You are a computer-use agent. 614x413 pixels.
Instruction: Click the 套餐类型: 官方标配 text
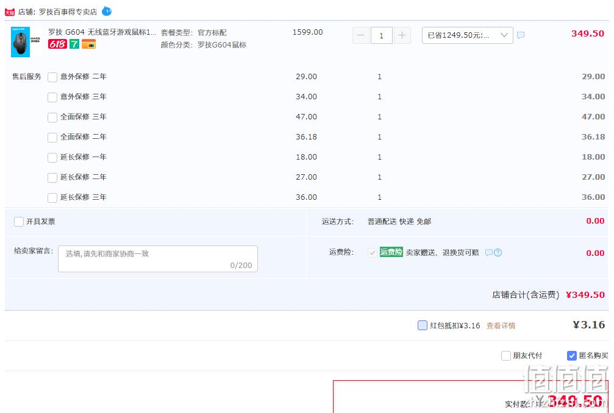point(193,32)
